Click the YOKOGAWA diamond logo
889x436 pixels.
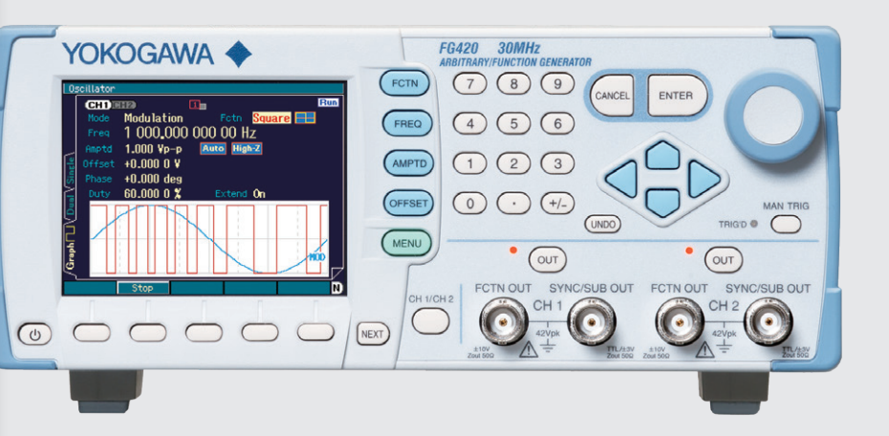pyautogui.click(x=238, y=54)
